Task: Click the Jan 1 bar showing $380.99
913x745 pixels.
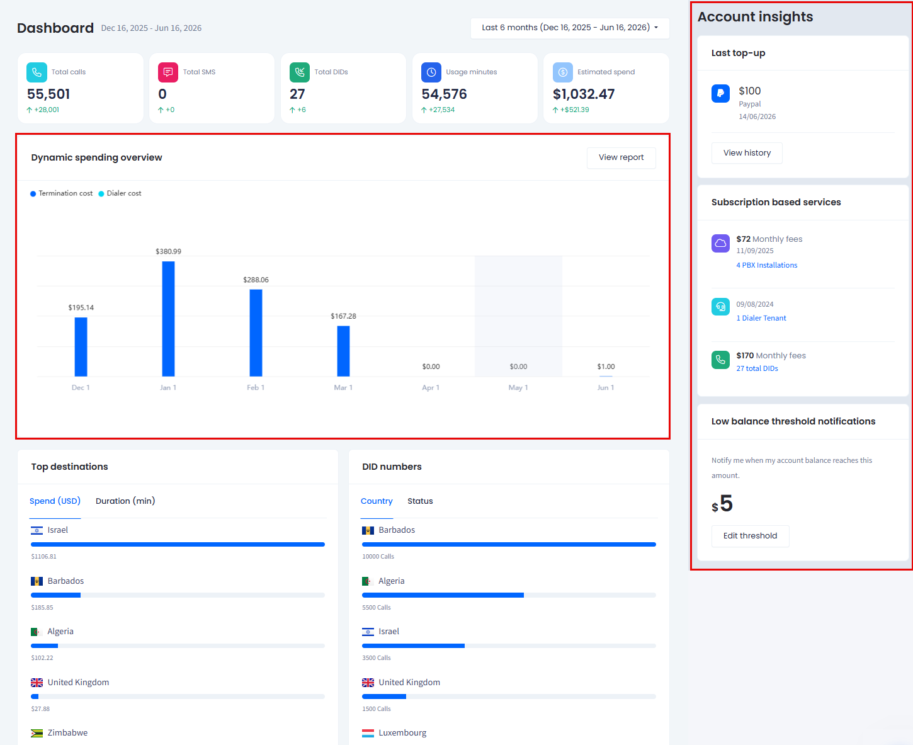Action: click(168, 319)
